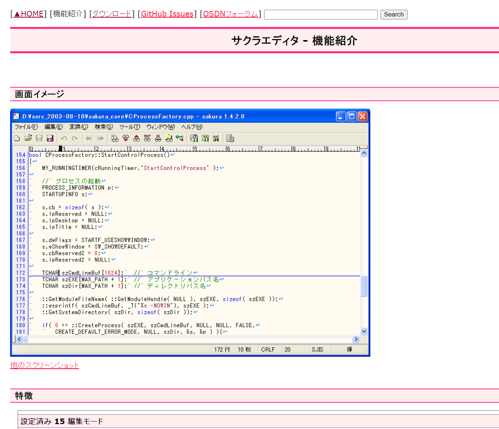Click the SJIS encoding status entry
499x429 pixels.
[317, 350]
